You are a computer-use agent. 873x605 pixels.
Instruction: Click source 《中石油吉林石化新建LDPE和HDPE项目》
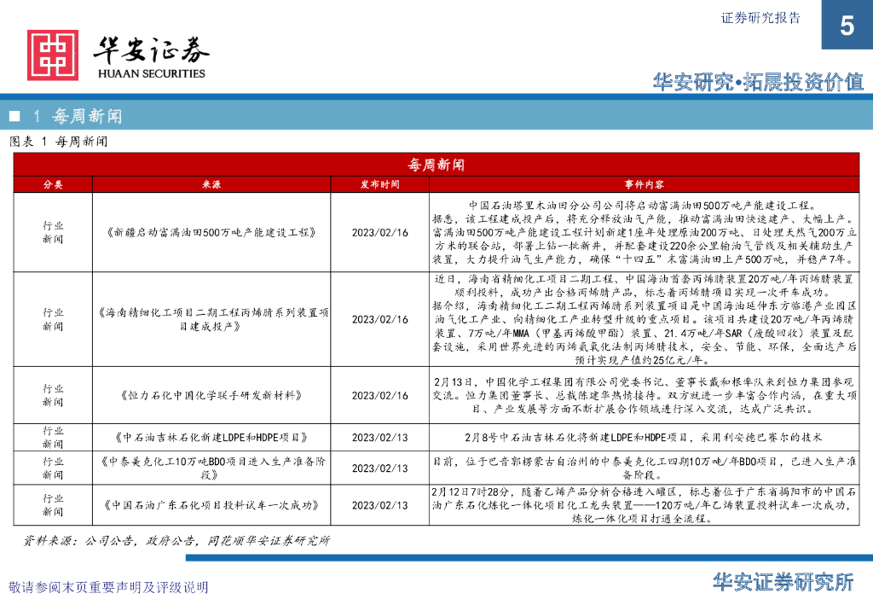tap(211, 437)
